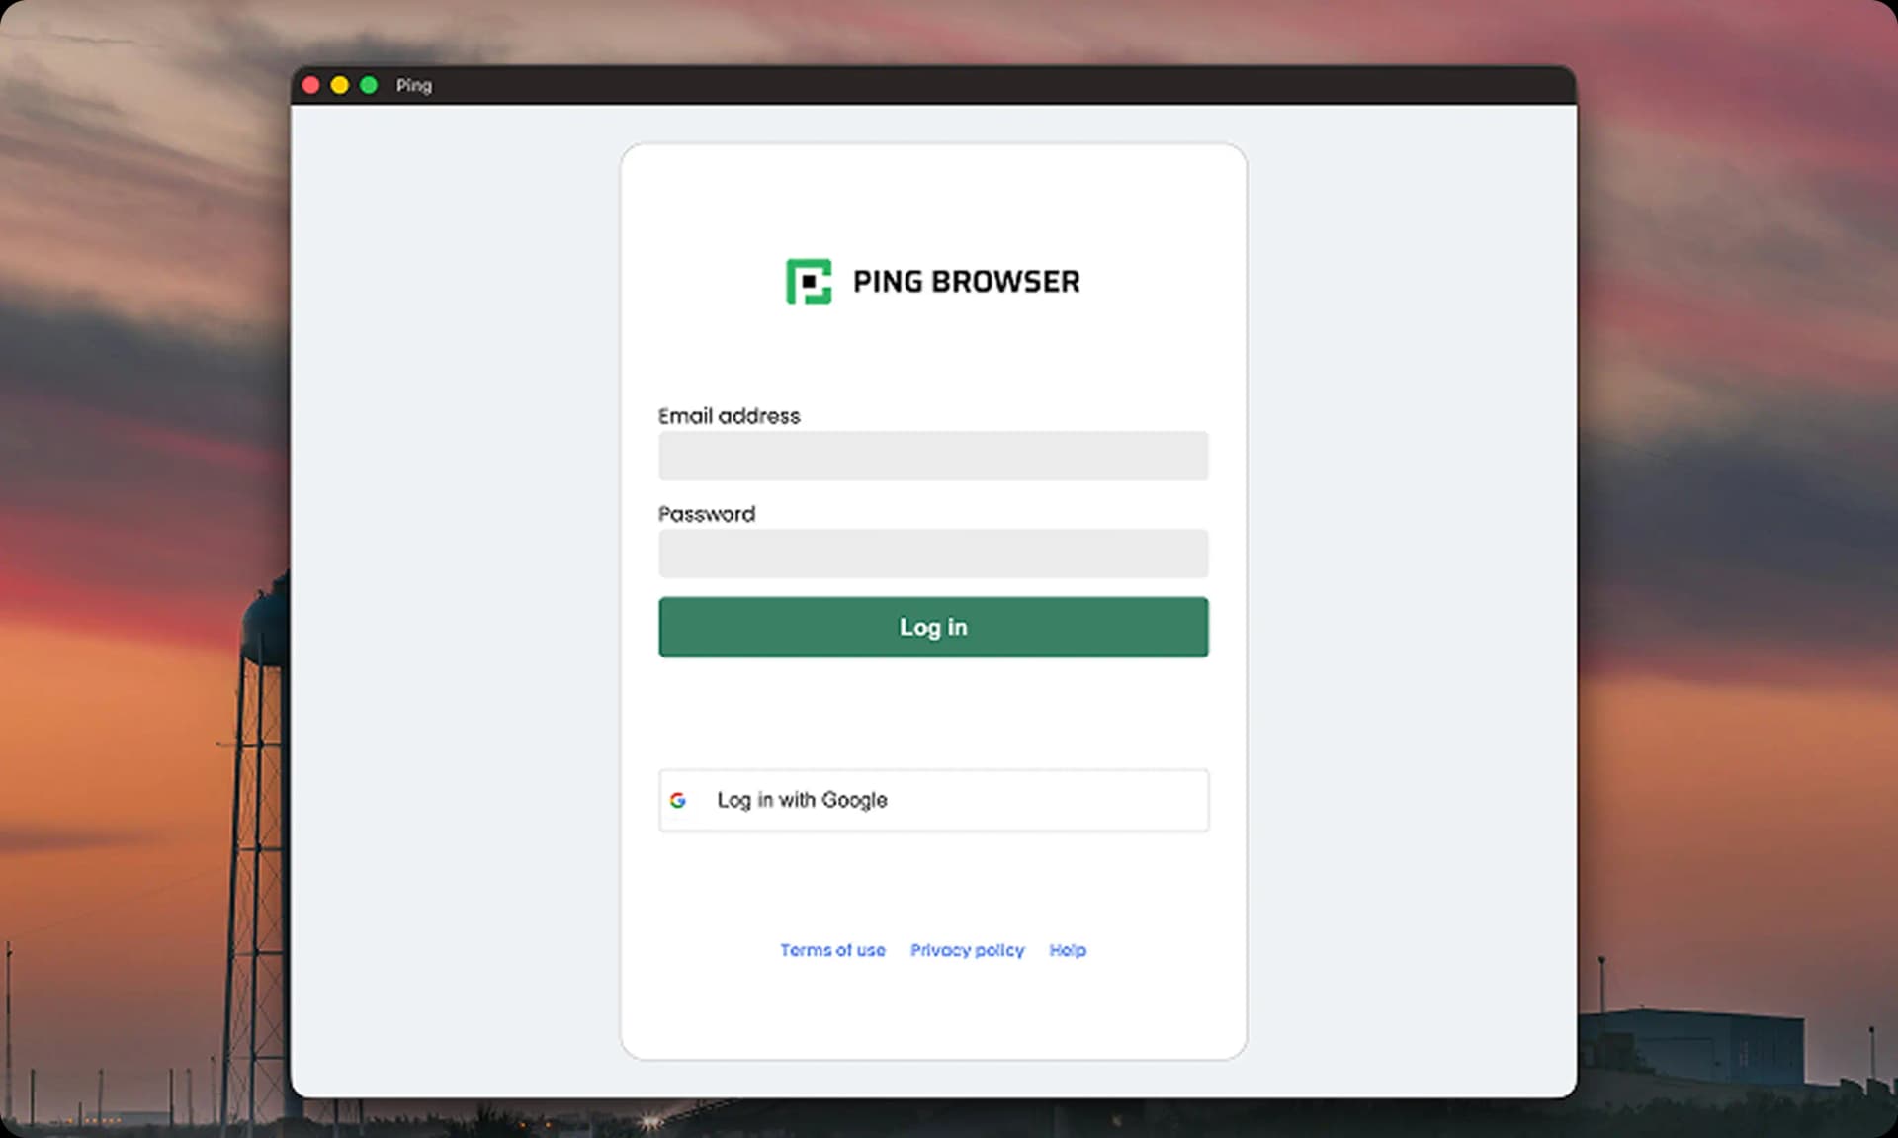Click the password input field

[933, 554]
